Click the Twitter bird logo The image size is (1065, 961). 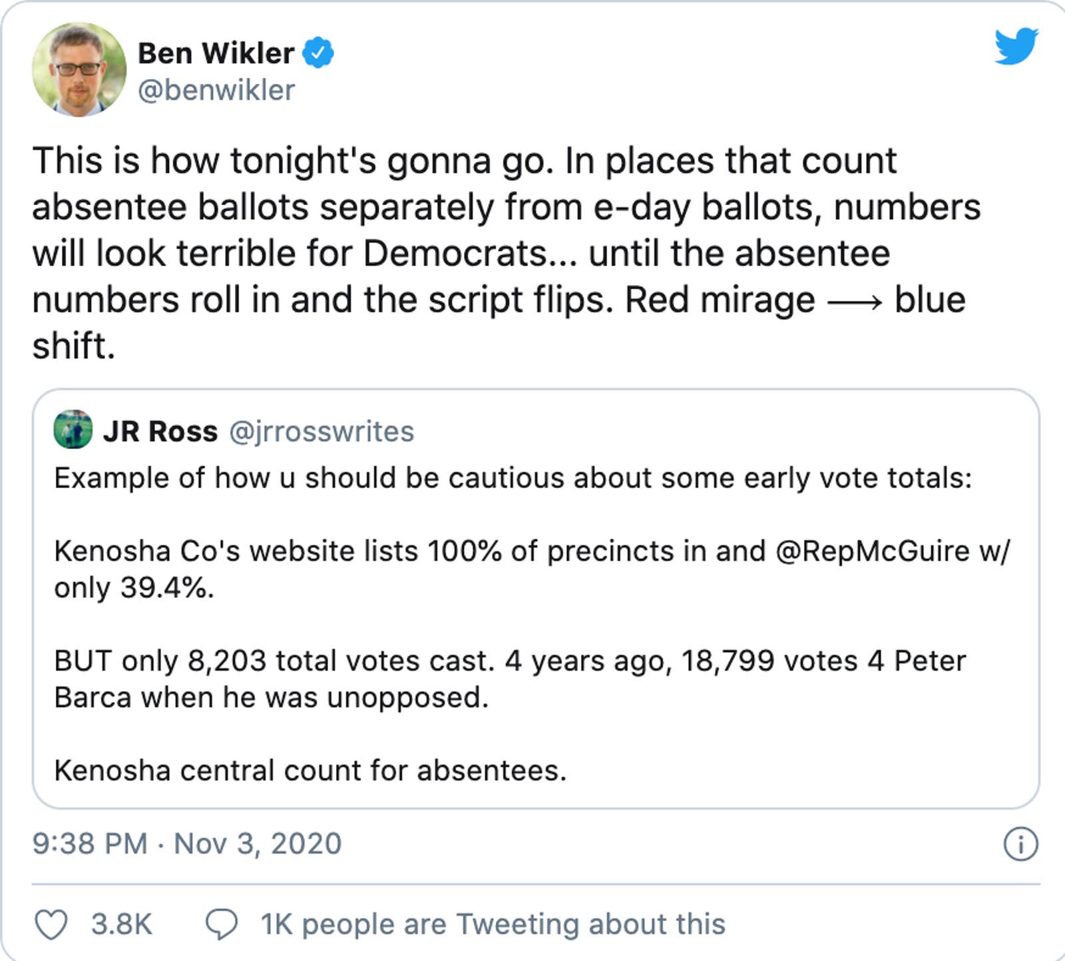pyautogui.click(x=1015, y=45)
